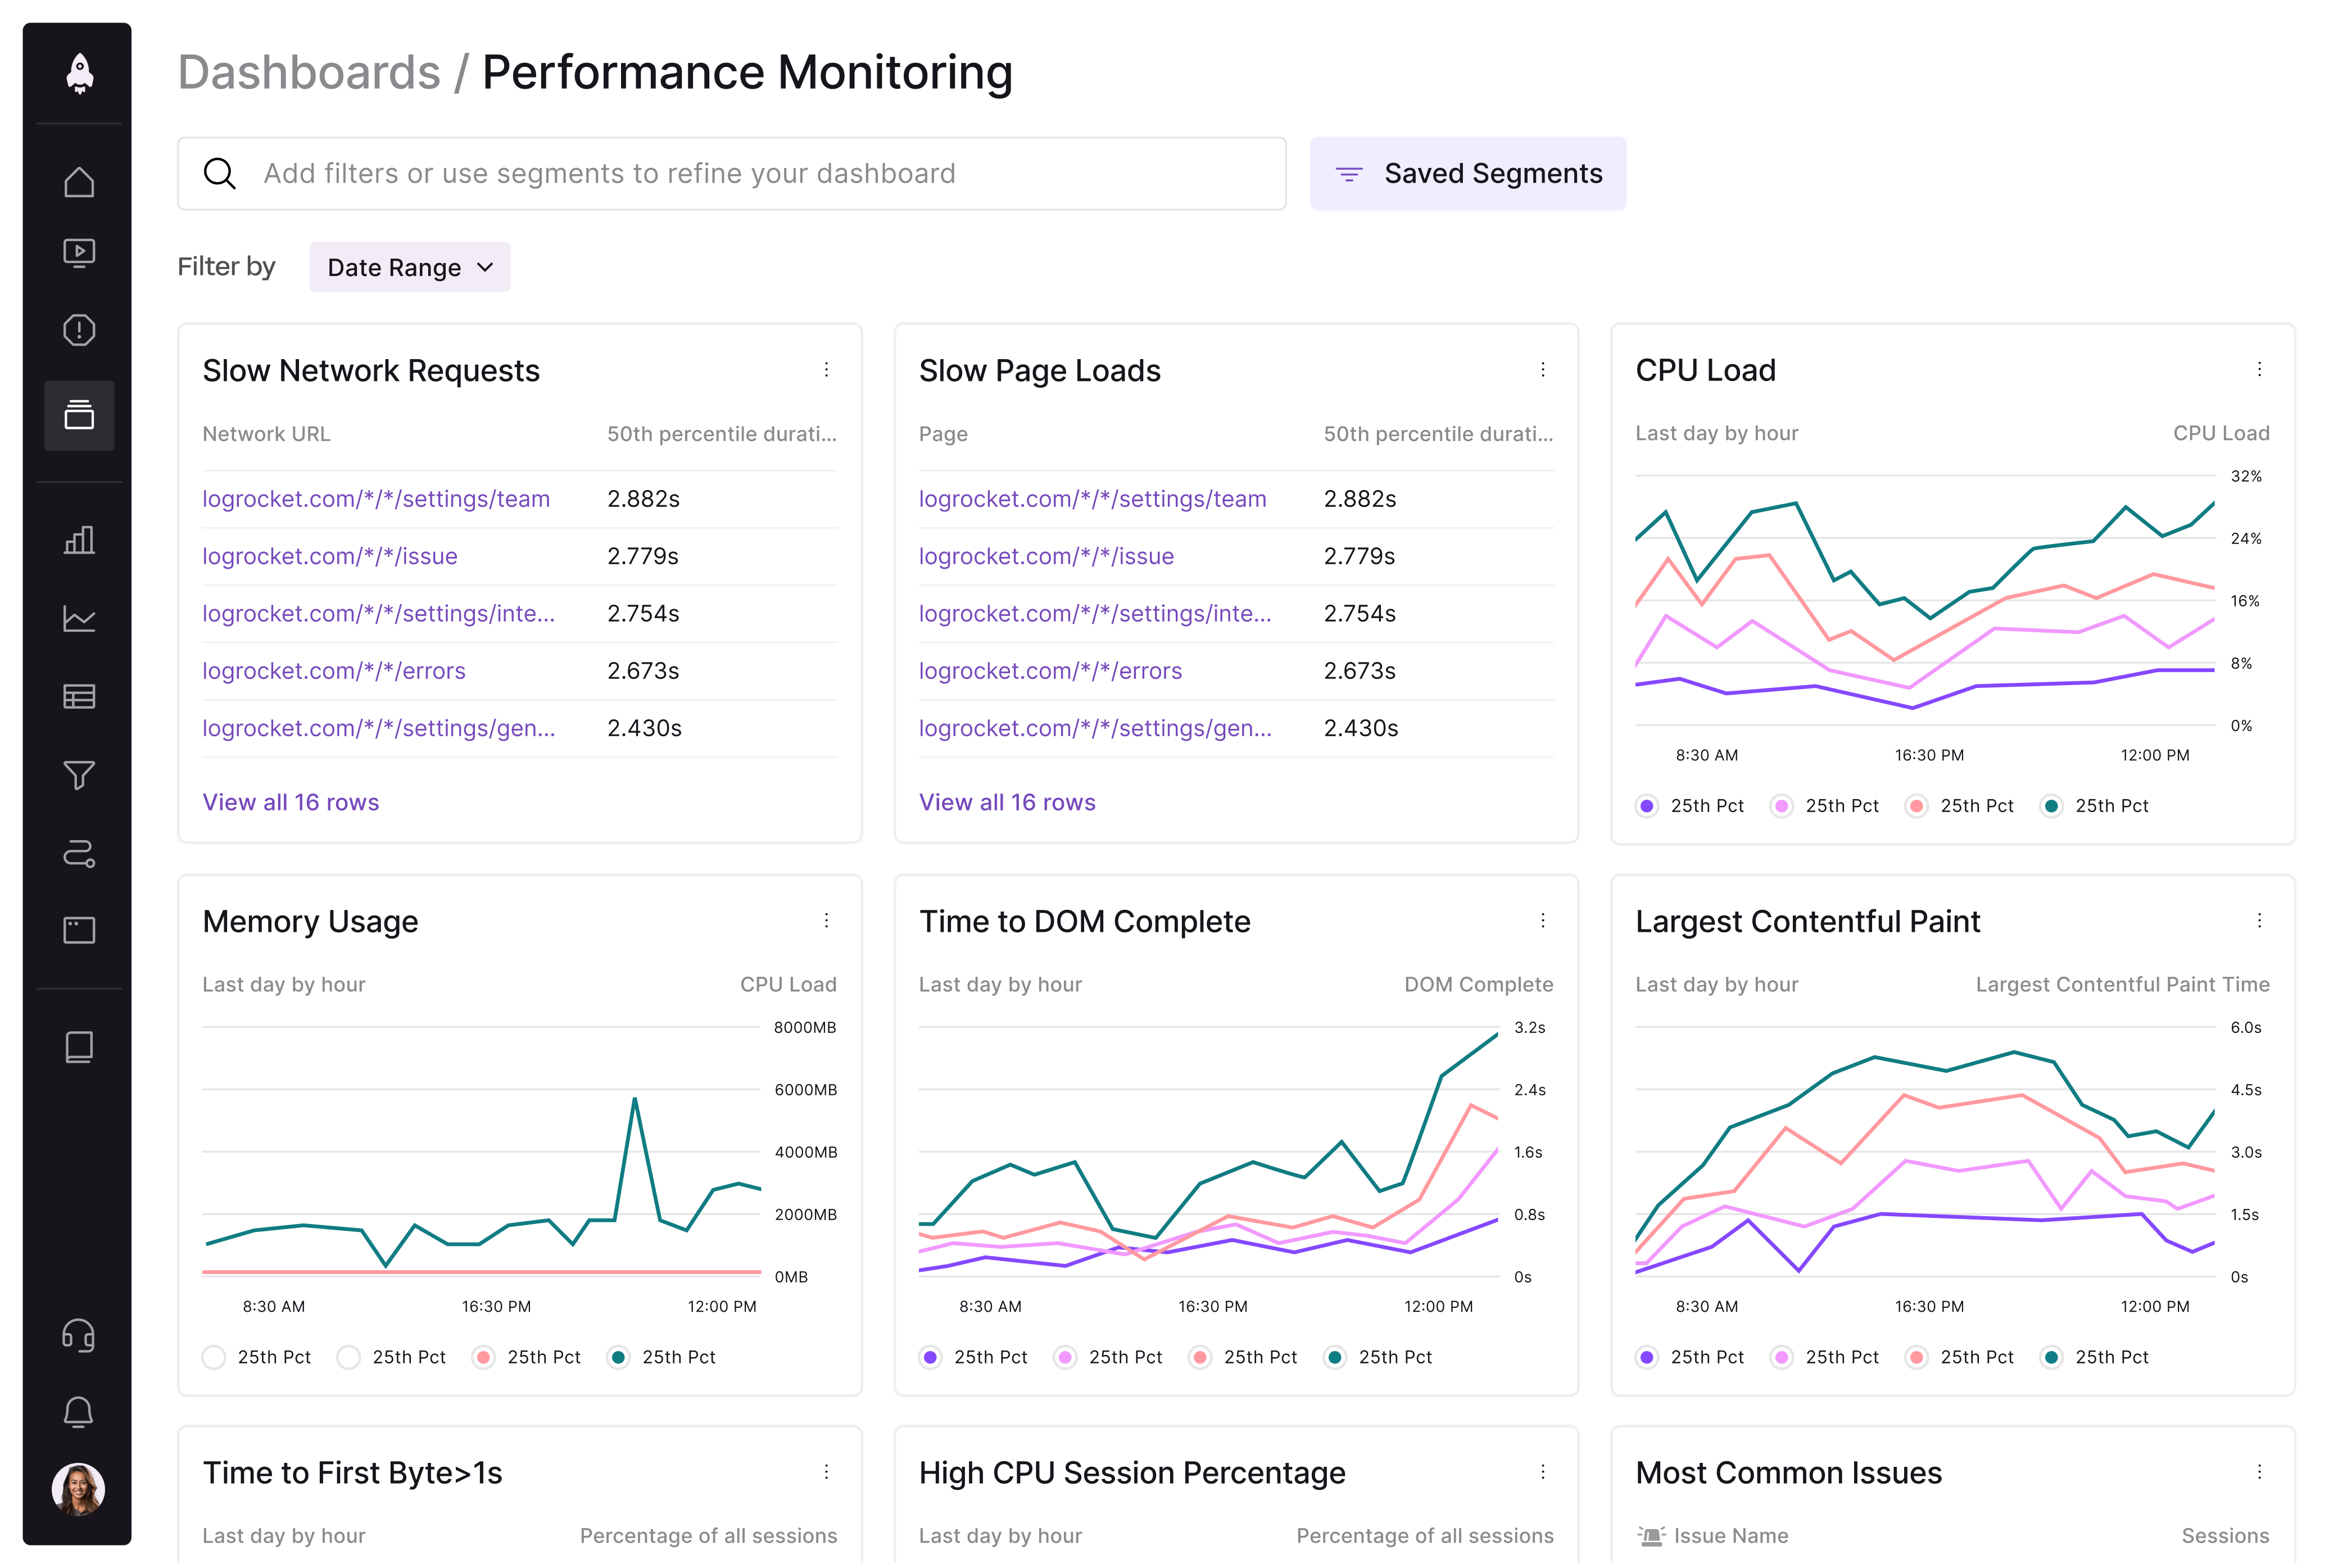
Task: Toggle the purple legend series in CPU Load
Action: 1647,806
